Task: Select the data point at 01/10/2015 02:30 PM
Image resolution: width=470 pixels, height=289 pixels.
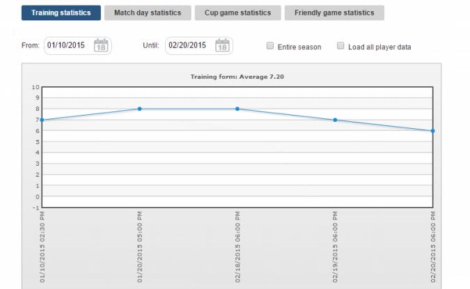Action: 42,120
